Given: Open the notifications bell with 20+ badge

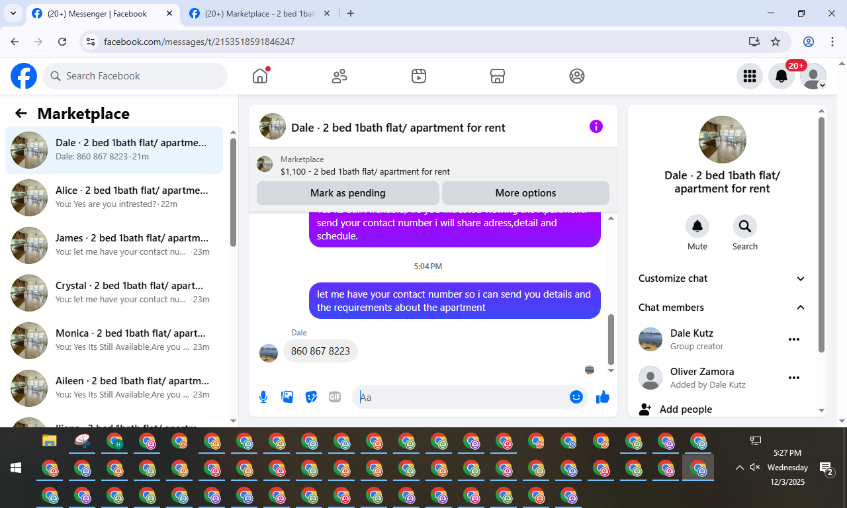Looking at the screenshot, I should click(x=781, y=76).
